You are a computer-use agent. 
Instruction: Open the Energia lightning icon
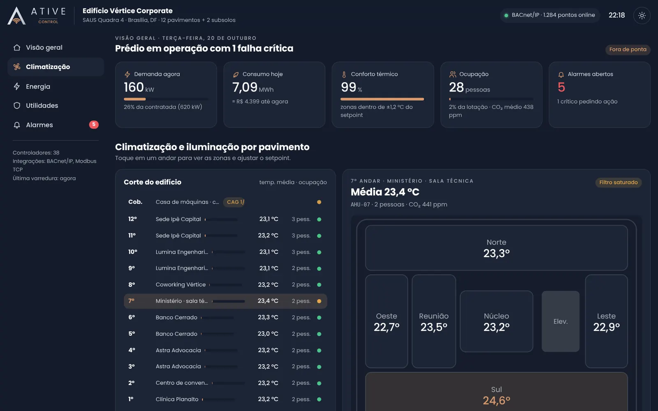click(x=17, y=86)
